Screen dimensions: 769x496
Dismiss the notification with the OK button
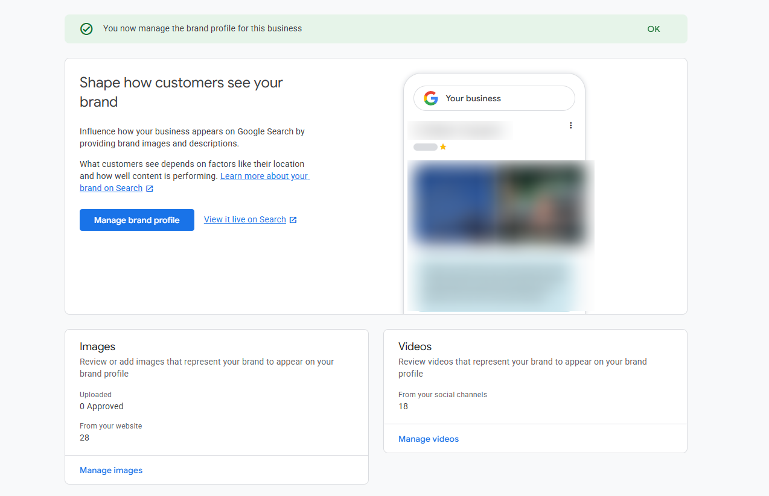(x=653, y=28)
